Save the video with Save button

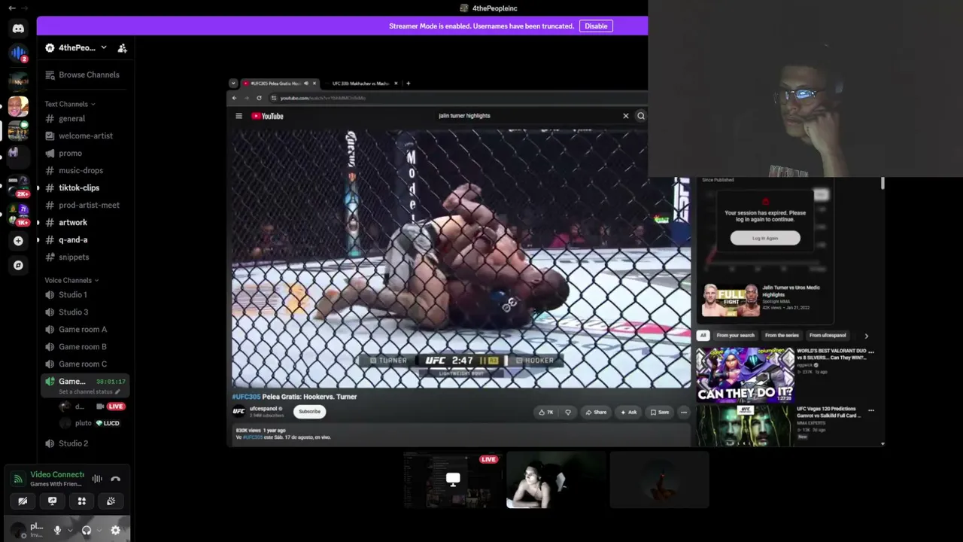659,412
